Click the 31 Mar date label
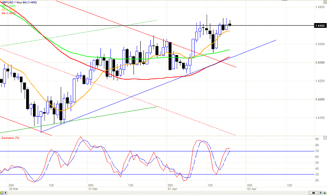Screen dimensions: 327x195 point(93,189)
